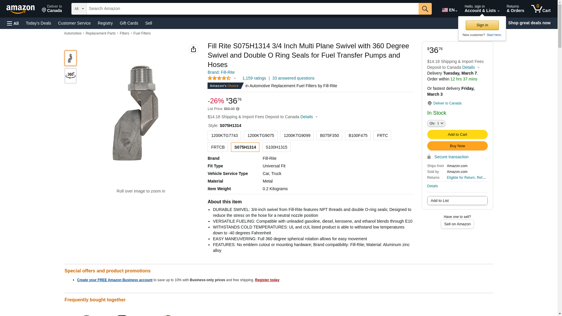The height and width of the screenshot is (316, 562).
Task: Open the 33 answered questions link
Action: click(293, 78)
